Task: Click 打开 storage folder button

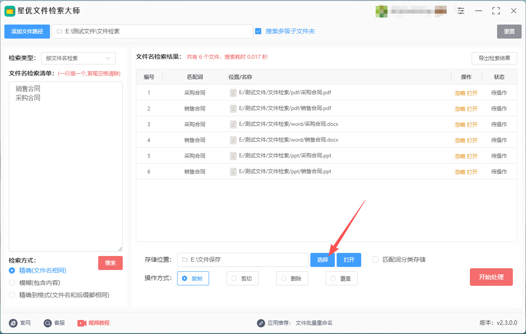Action: [349, 260]
